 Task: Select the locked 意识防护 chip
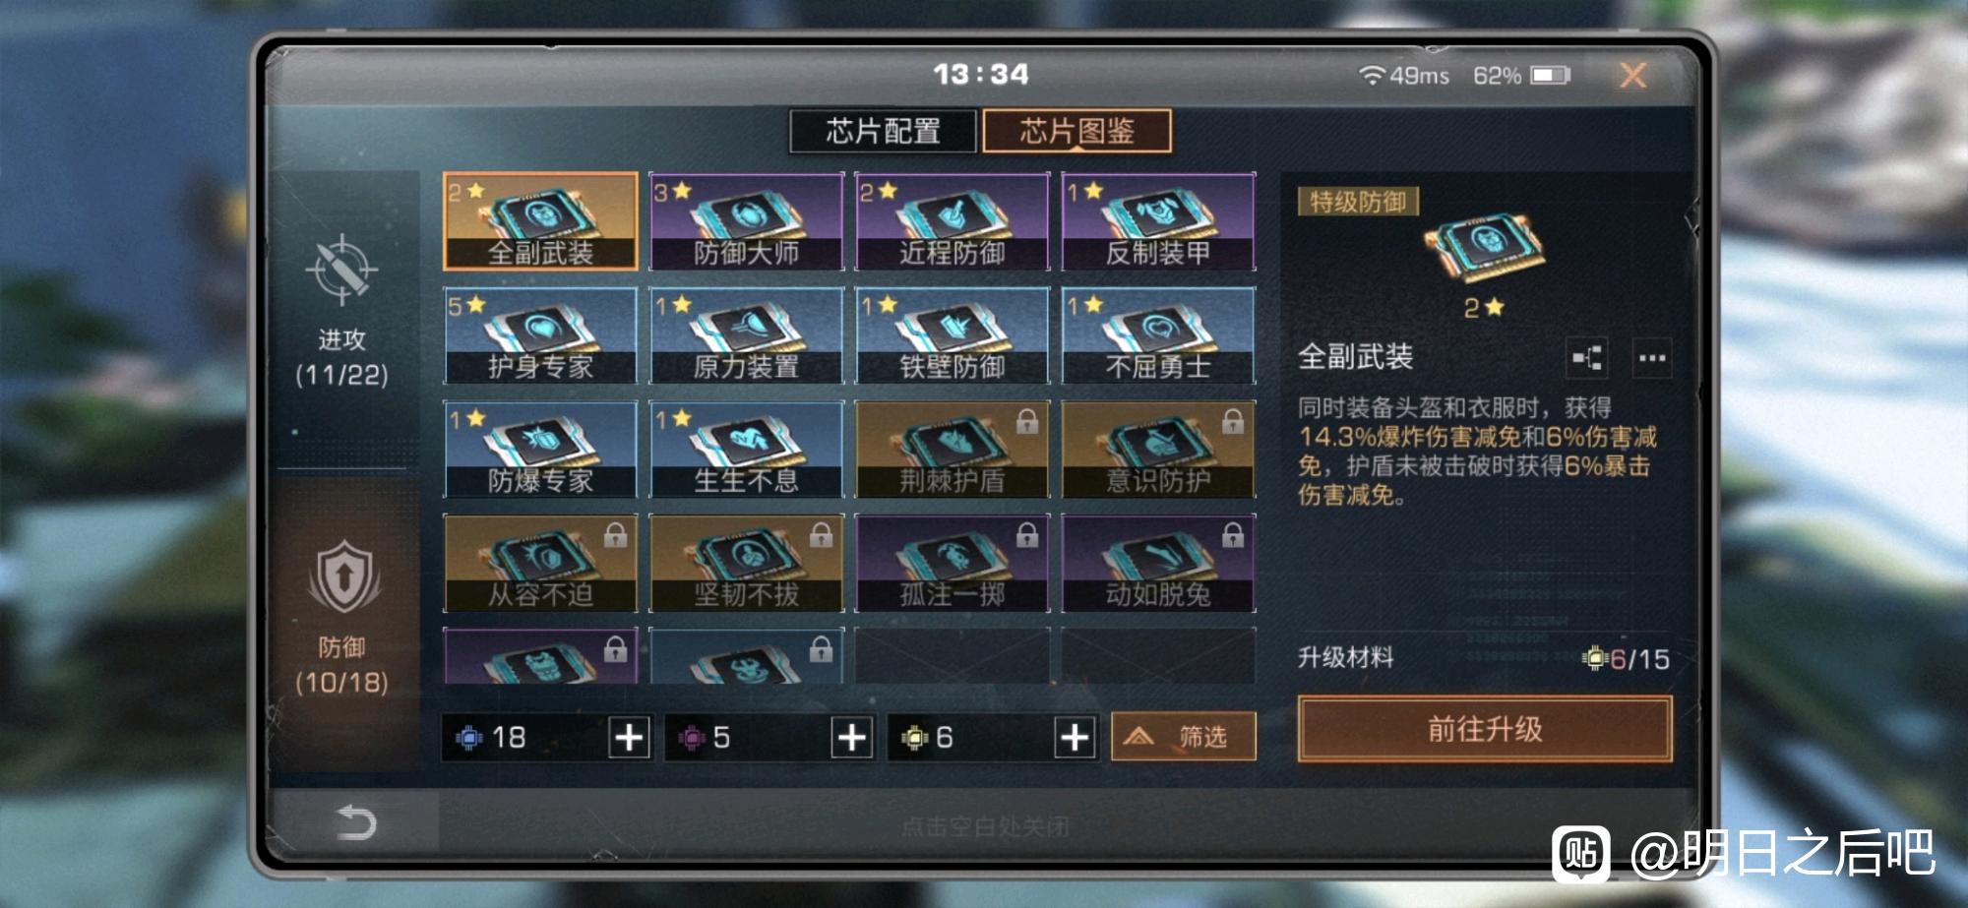click(1158, 450)
